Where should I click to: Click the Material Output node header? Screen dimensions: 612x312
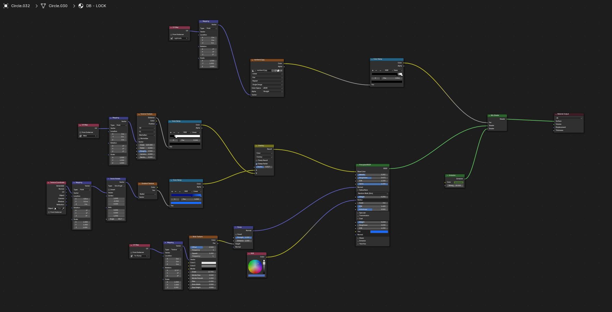(x=568, y=114)
